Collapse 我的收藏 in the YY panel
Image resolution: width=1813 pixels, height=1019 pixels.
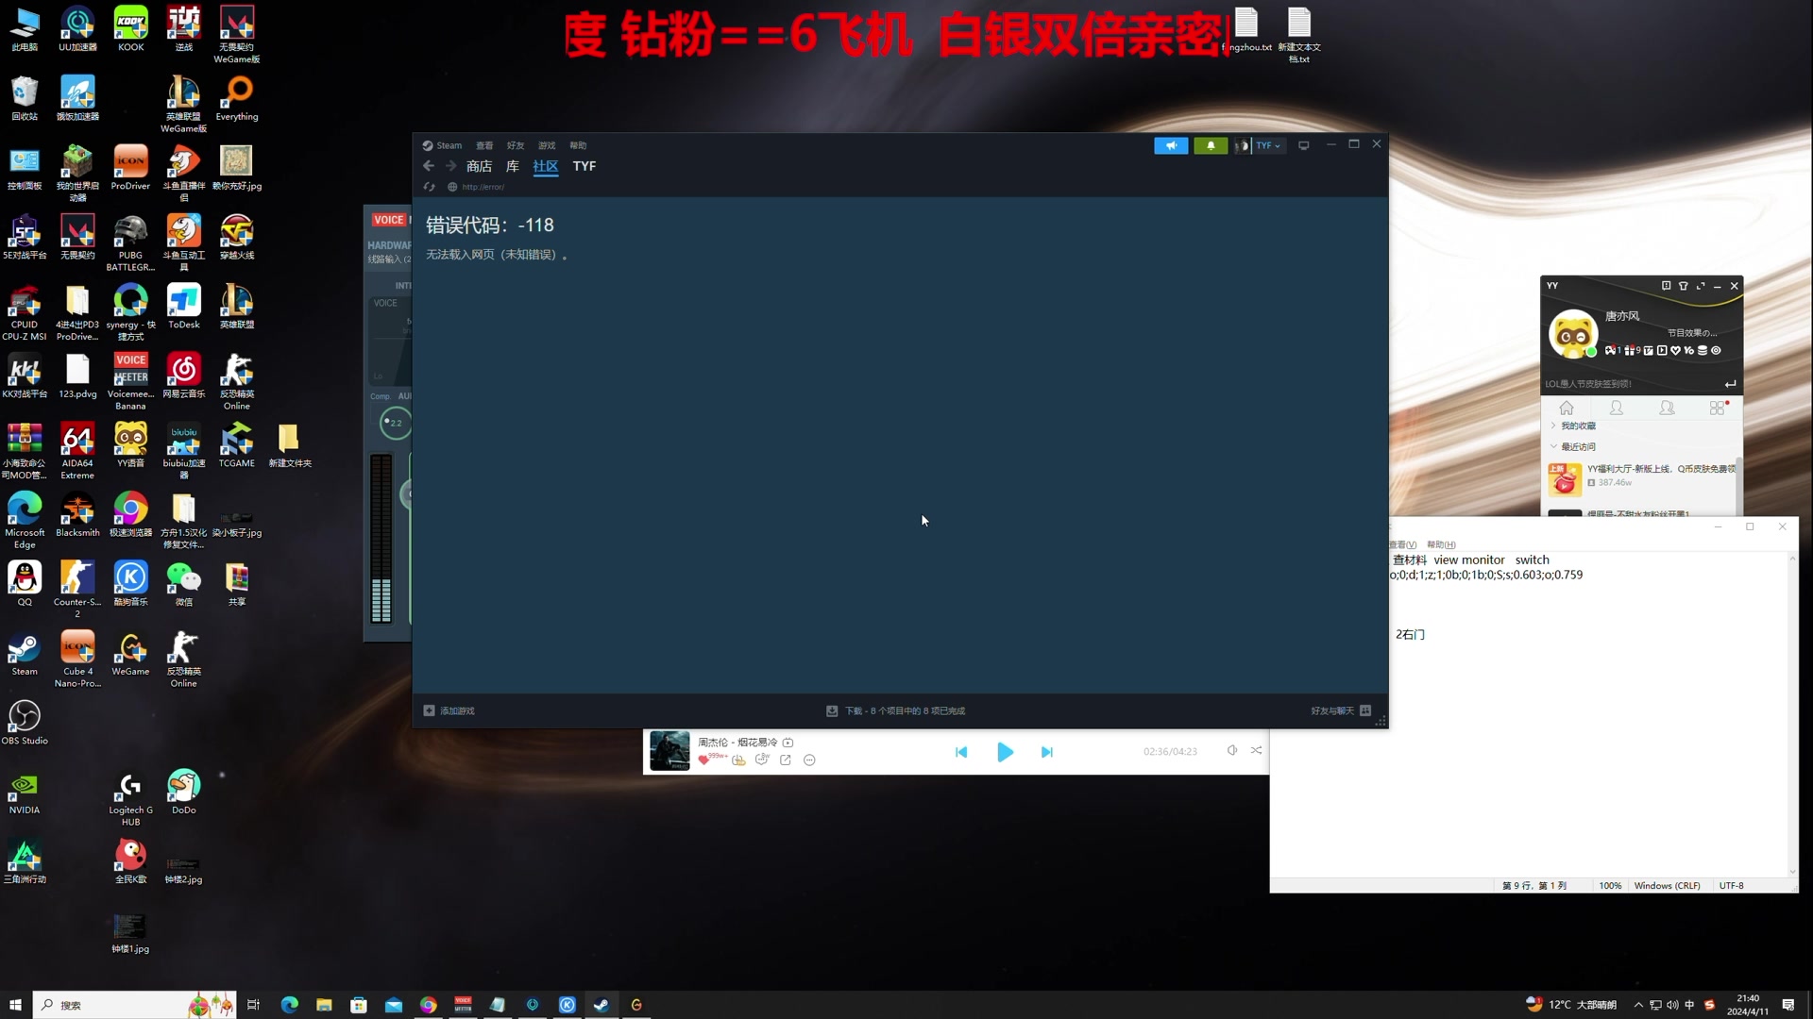1577,425
